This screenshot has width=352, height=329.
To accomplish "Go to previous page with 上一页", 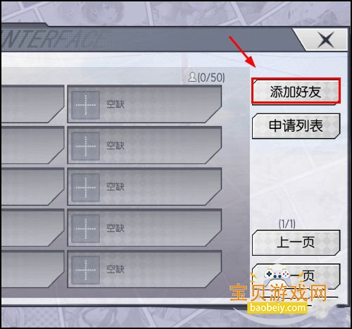I will (296, 242).
